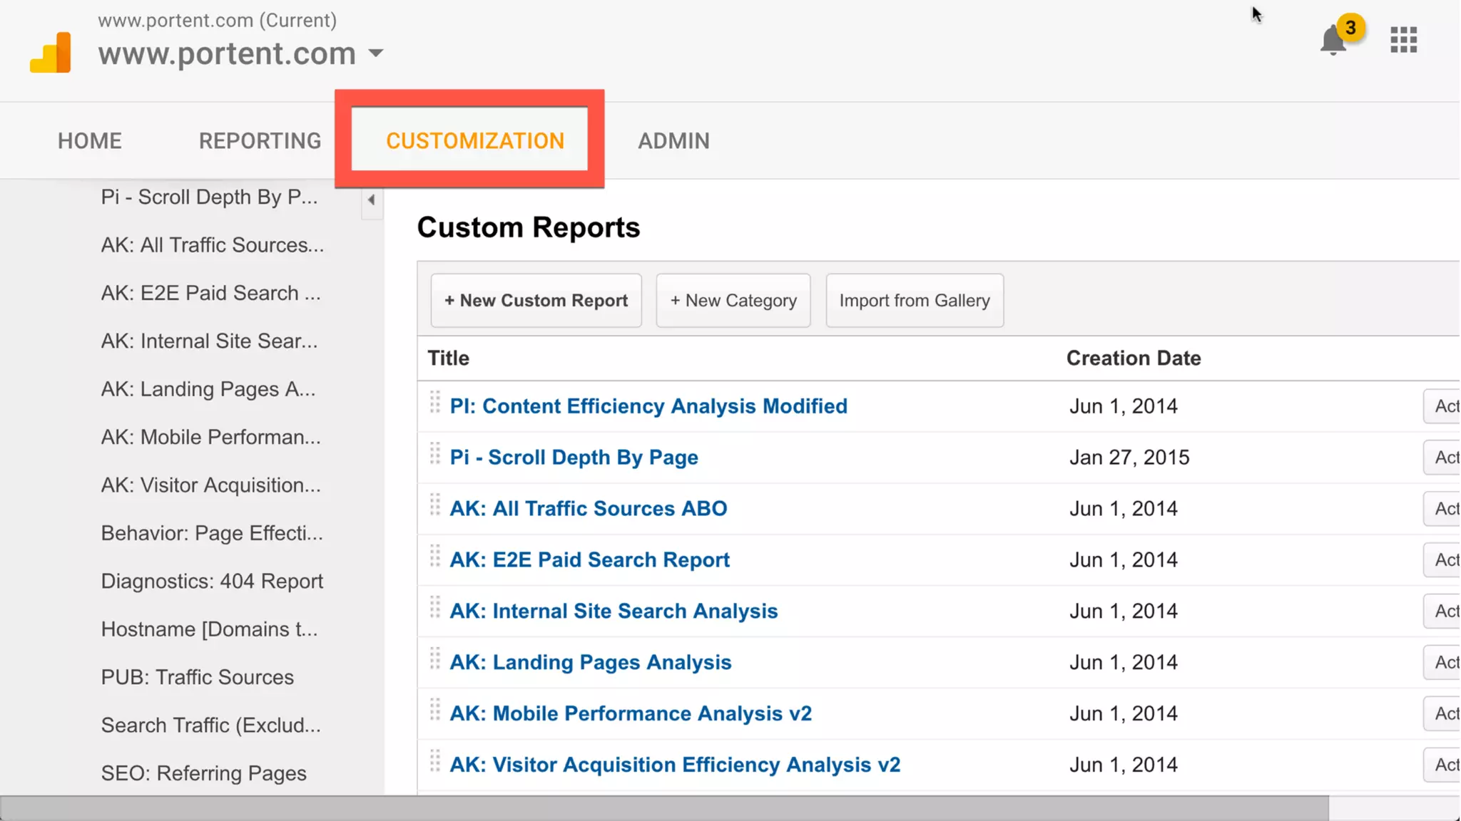1461x821 pixels.
Task: Open the HOME tab
Action: tap(90, 141)
